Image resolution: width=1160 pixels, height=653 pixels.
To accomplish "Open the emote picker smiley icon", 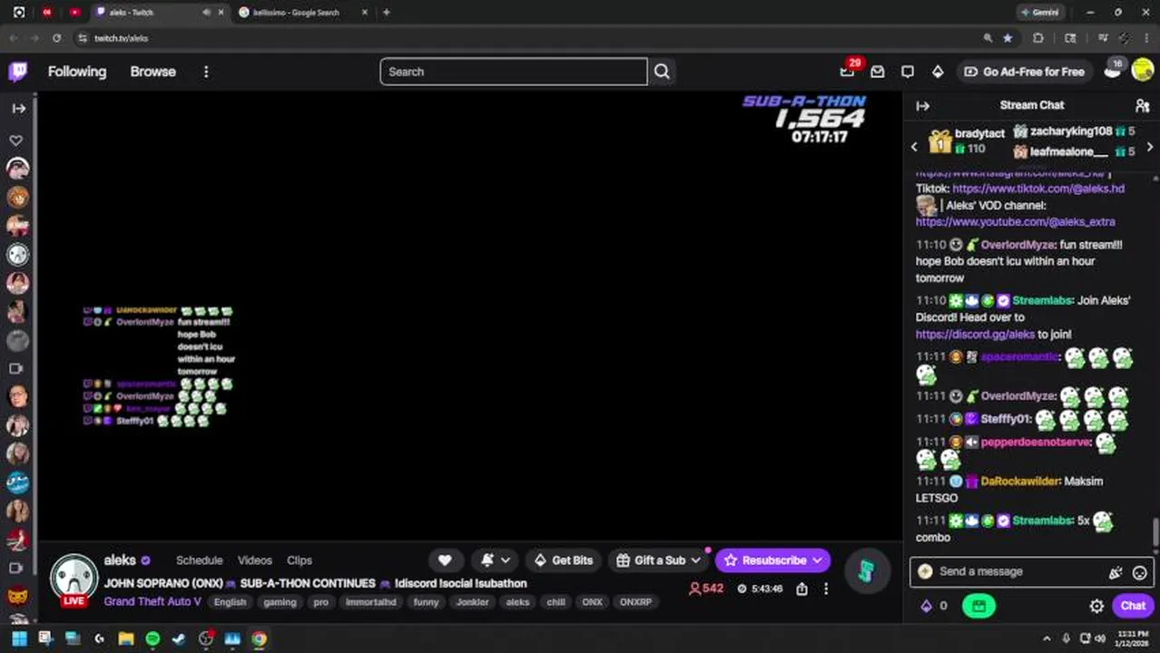I will 1139,572.
